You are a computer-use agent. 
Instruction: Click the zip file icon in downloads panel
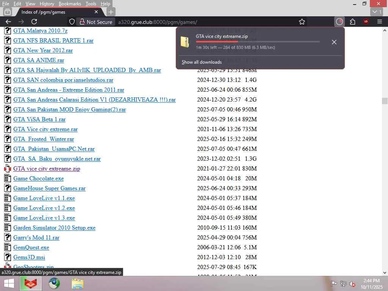[185, 42]
